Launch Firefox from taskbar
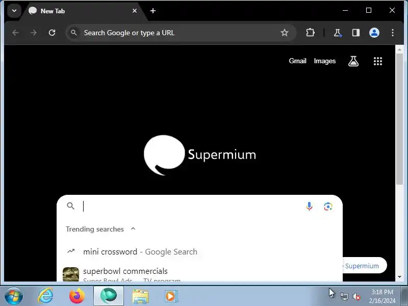 point(77,296)
